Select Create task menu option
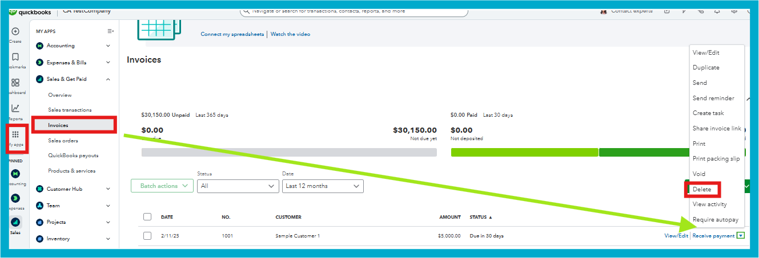 point(708,113)
